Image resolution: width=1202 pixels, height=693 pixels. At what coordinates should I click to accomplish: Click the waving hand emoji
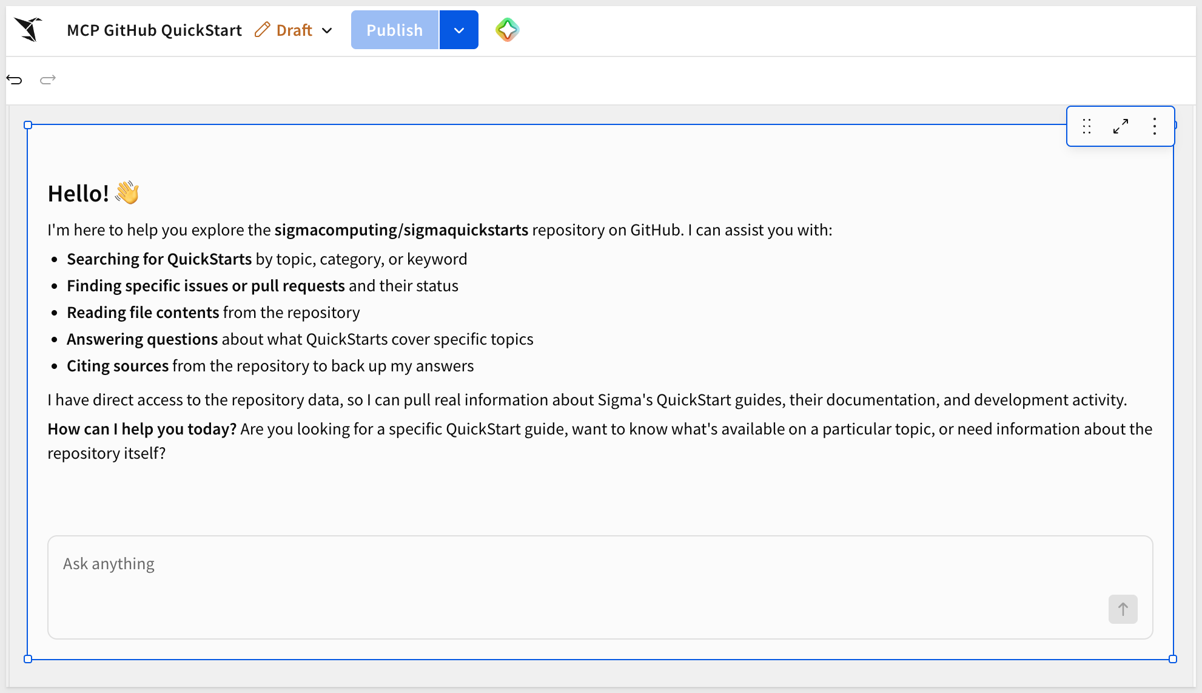(x=127, y=193)
